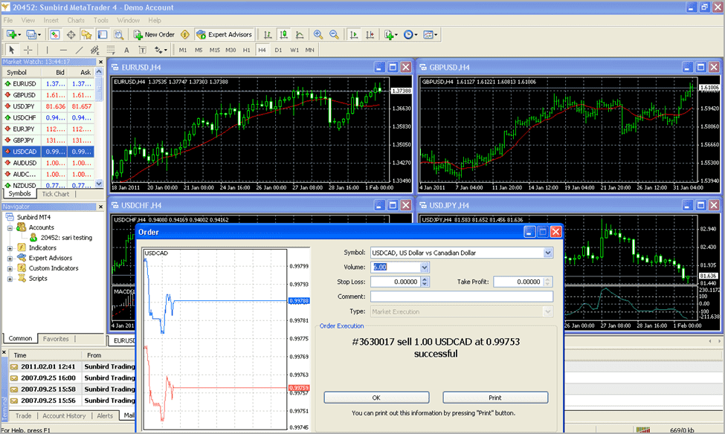Viewport: 725px width, 434px height.
Task: Switch timeframe to the D1 button
Action: pyautogui.click(x=279, y=50)
